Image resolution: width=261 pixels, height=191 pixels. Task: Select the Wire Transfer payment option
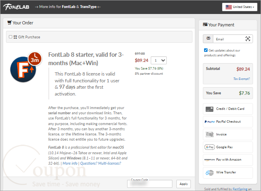(x=228, y=173)
